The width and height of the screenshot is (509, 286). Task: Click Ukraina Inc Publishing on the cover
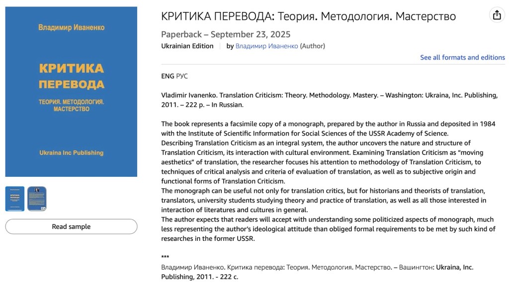tap(71, 153)
